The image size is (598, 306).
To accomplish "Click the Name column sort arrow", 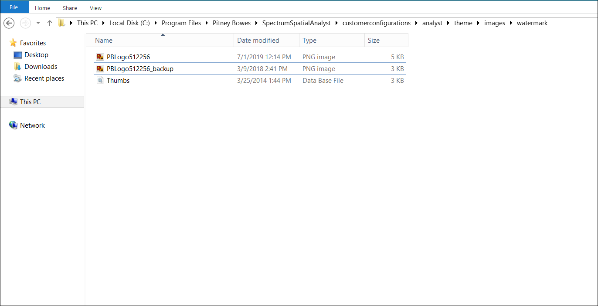I will [x=163, y=34].
